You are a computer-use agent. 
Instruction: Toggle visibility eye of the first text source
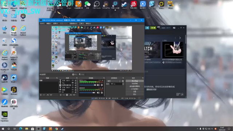click(73, 80)
